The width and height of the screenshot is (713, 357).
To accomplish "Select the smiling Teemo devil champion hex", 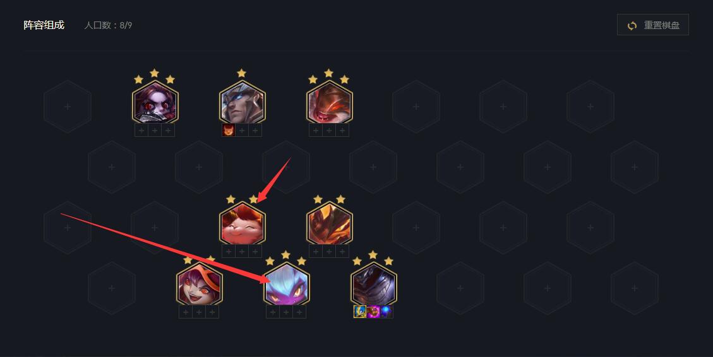I will 243,223.
